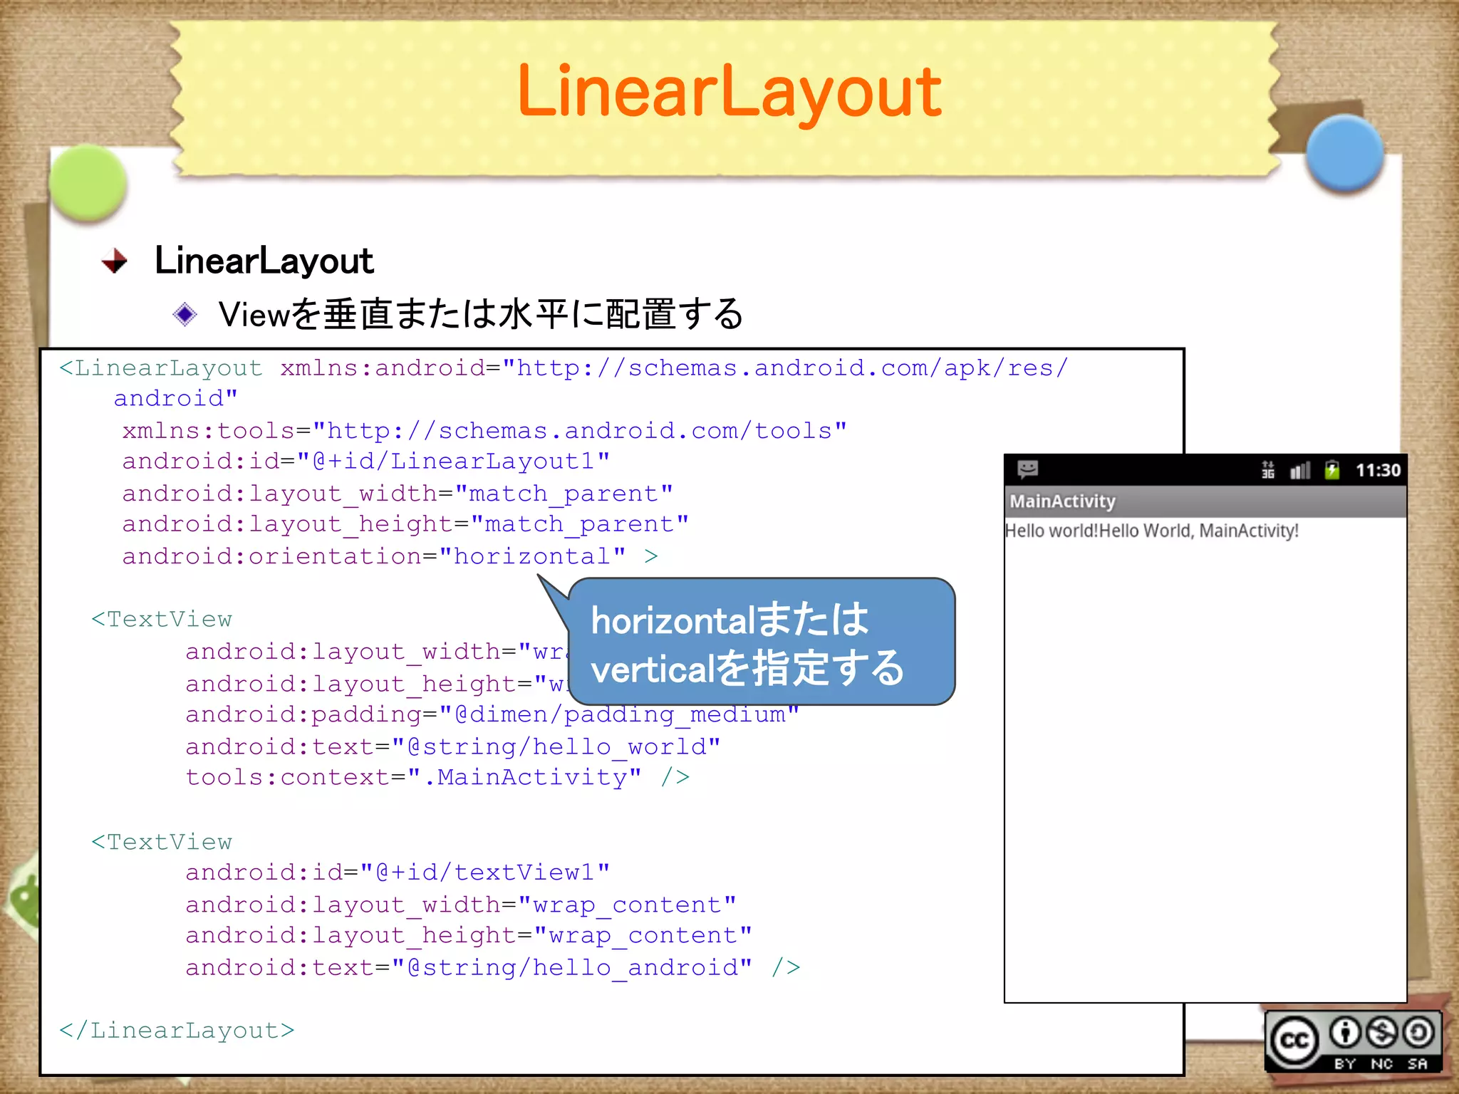Click the android:text="@string/hello_world" line
The width and height of the screenshot is (1459, 1094).
click(453, 746)
